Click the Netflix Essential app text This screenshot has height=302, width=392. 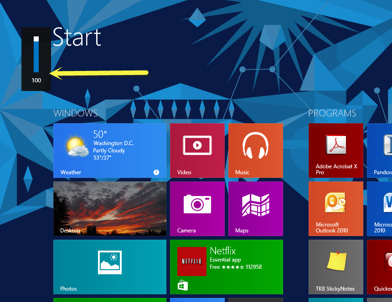point(225,260)
